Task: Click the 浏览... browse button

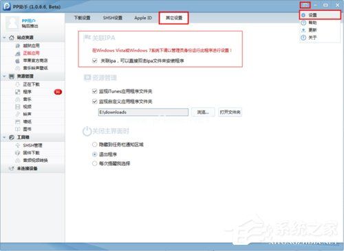Action: pyautogui.click(x=203, y=112)
